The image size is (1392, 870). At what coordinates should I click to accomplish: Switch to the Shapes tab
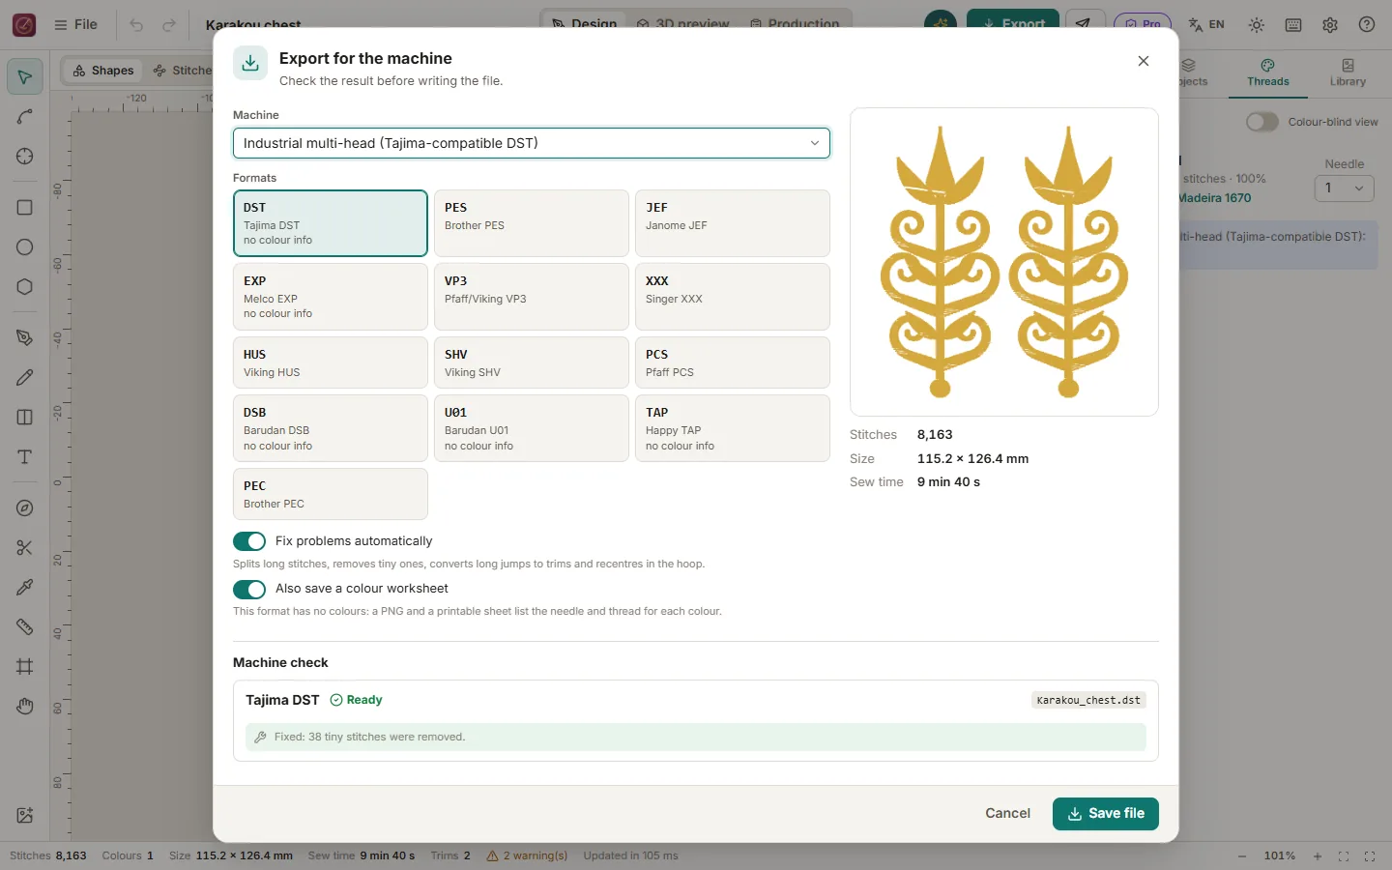point(102,71)
